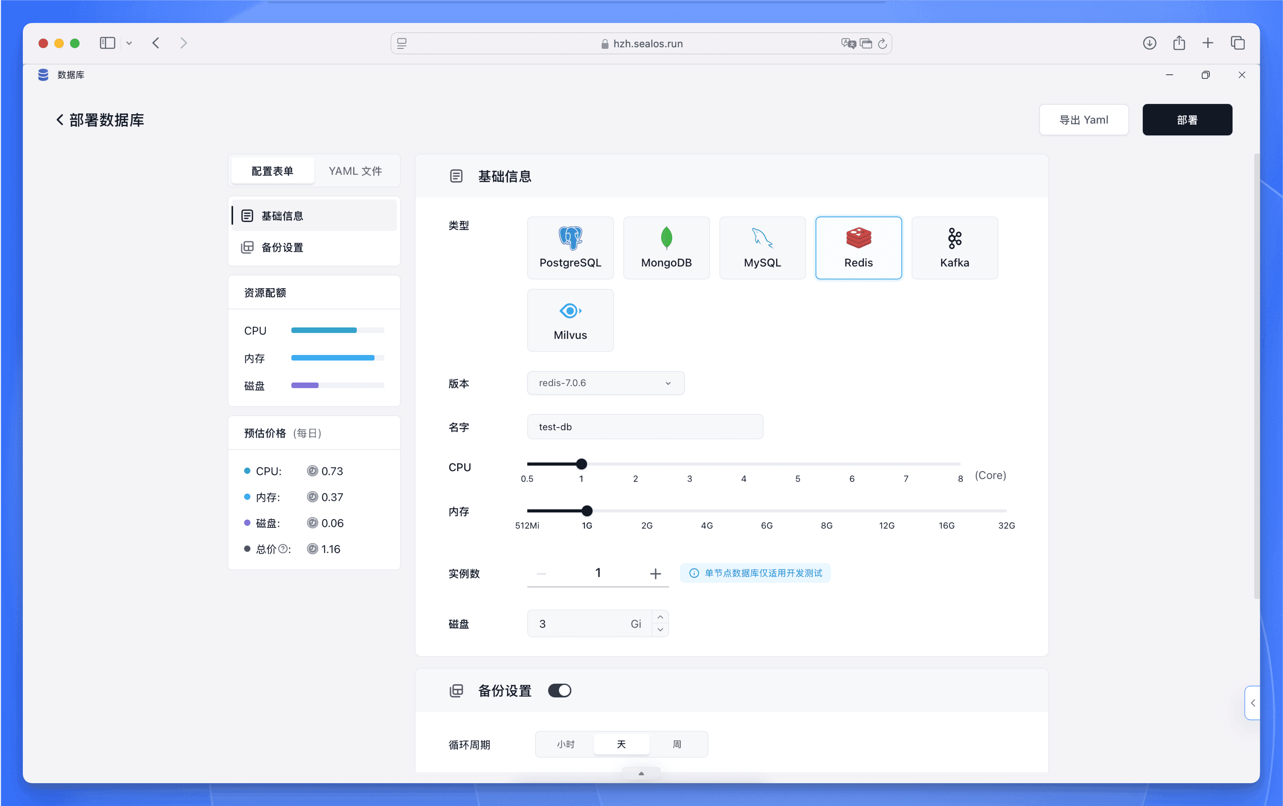1283x806 pixels.
Task: Jump to 备份设置 in the side navigation
Action: click(x=314, y=248)
